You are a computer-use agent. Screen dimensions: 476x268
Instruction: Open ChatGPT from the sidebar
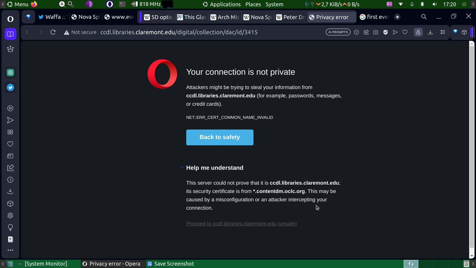click(10, 72)
